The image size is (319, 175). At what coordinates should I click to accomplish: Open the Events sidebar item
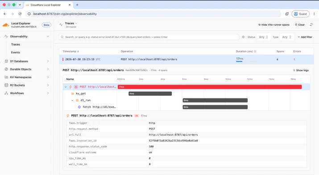[x=16, y=53]
